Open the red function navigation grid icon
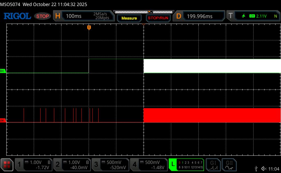 tap(7, 164)
